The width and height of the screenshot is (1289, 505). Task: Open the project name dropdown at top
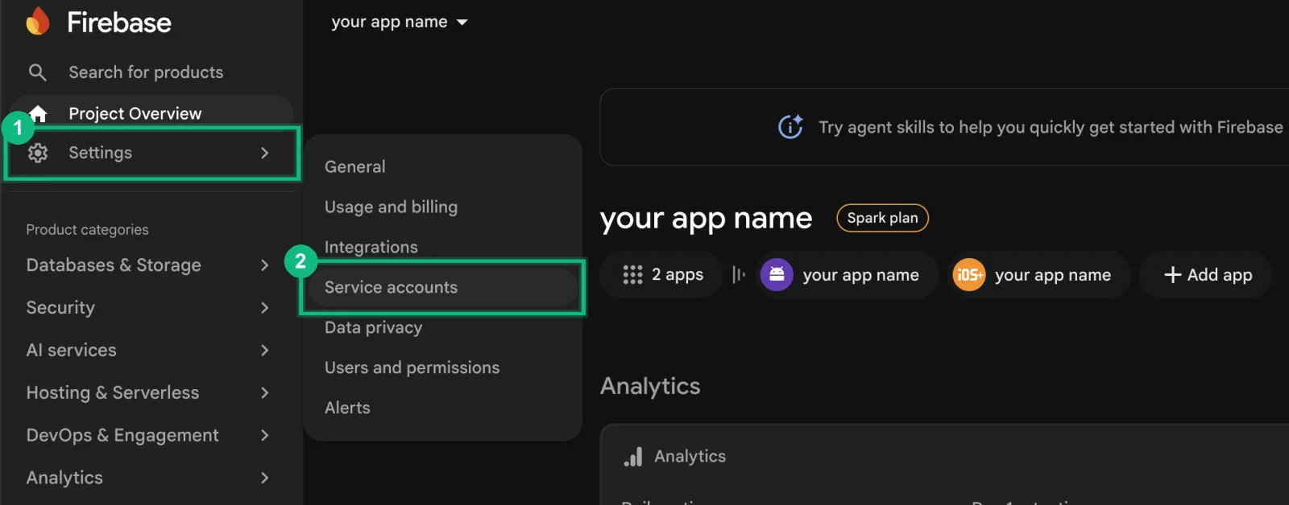(x=400, y=23)
